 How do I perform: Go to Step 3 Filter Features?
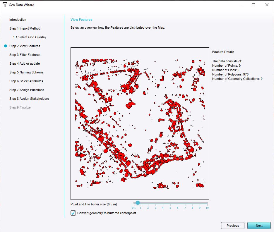(x=25, y=55)
